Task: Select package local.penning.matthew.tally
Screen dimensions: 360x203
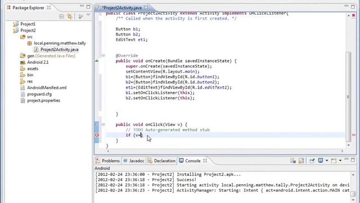Action: pyautogui.click(x=60, y=43)
